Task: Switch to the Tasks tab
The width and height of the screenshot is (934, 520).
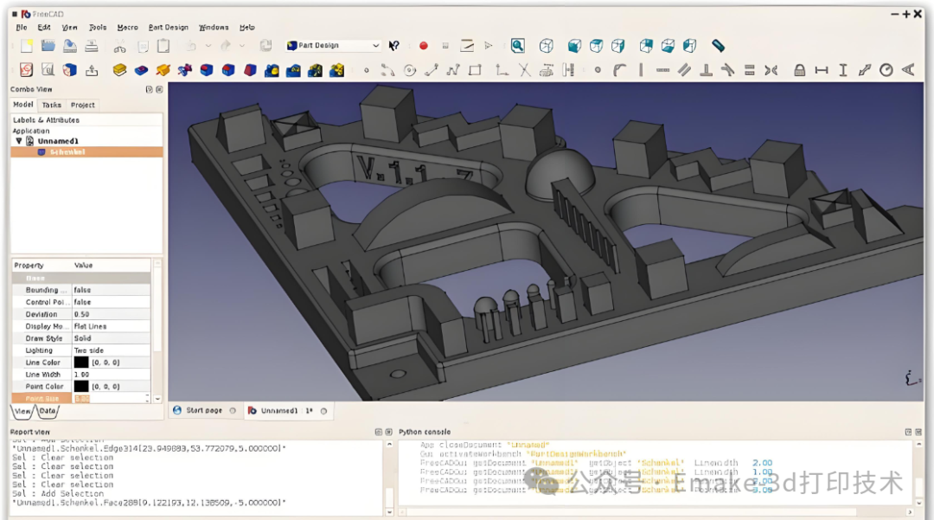Action: pyautogui.click(x=52, y=105)
